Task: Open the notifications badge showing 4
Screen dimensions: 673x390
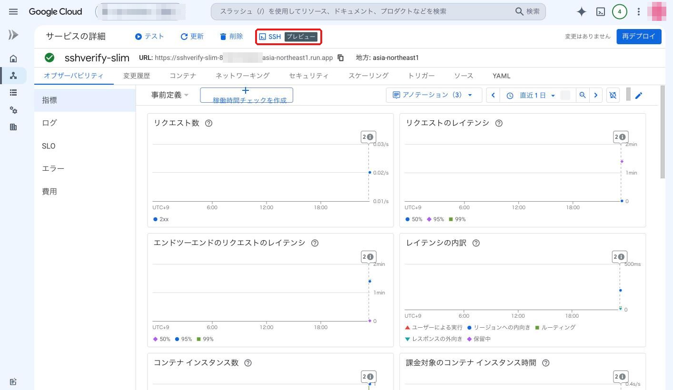Action: (619, 12)
